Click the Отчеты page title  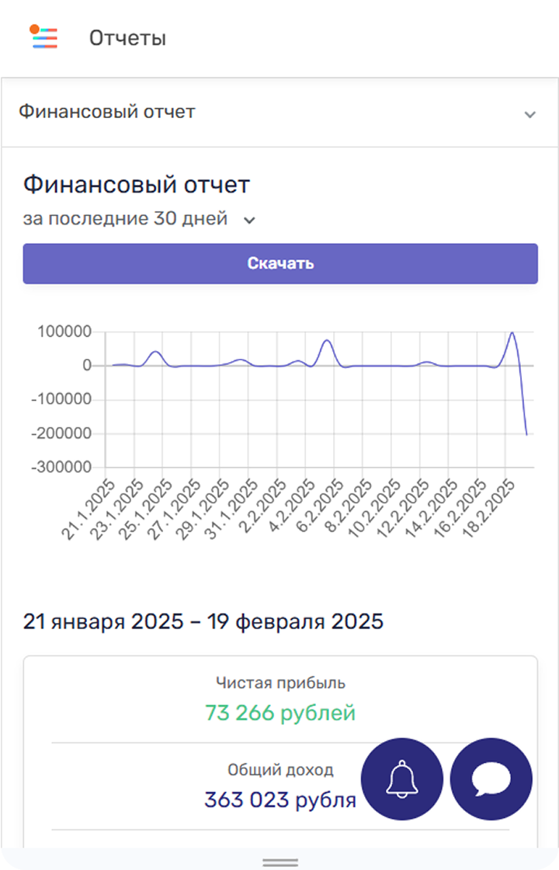(x=127, y=38)
